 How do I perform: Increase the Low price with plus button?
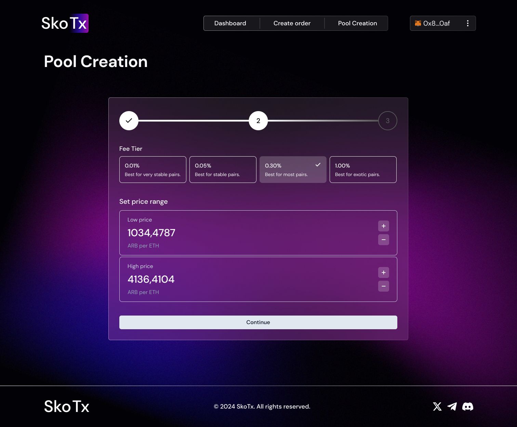[x=384, y=226]
